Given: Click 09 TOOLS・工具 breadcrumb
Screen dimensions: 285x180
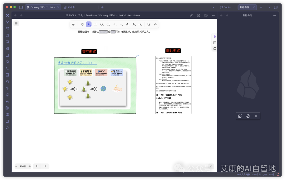Looking at the screenshot, I should pyautogui.click(x=74, y=16).
